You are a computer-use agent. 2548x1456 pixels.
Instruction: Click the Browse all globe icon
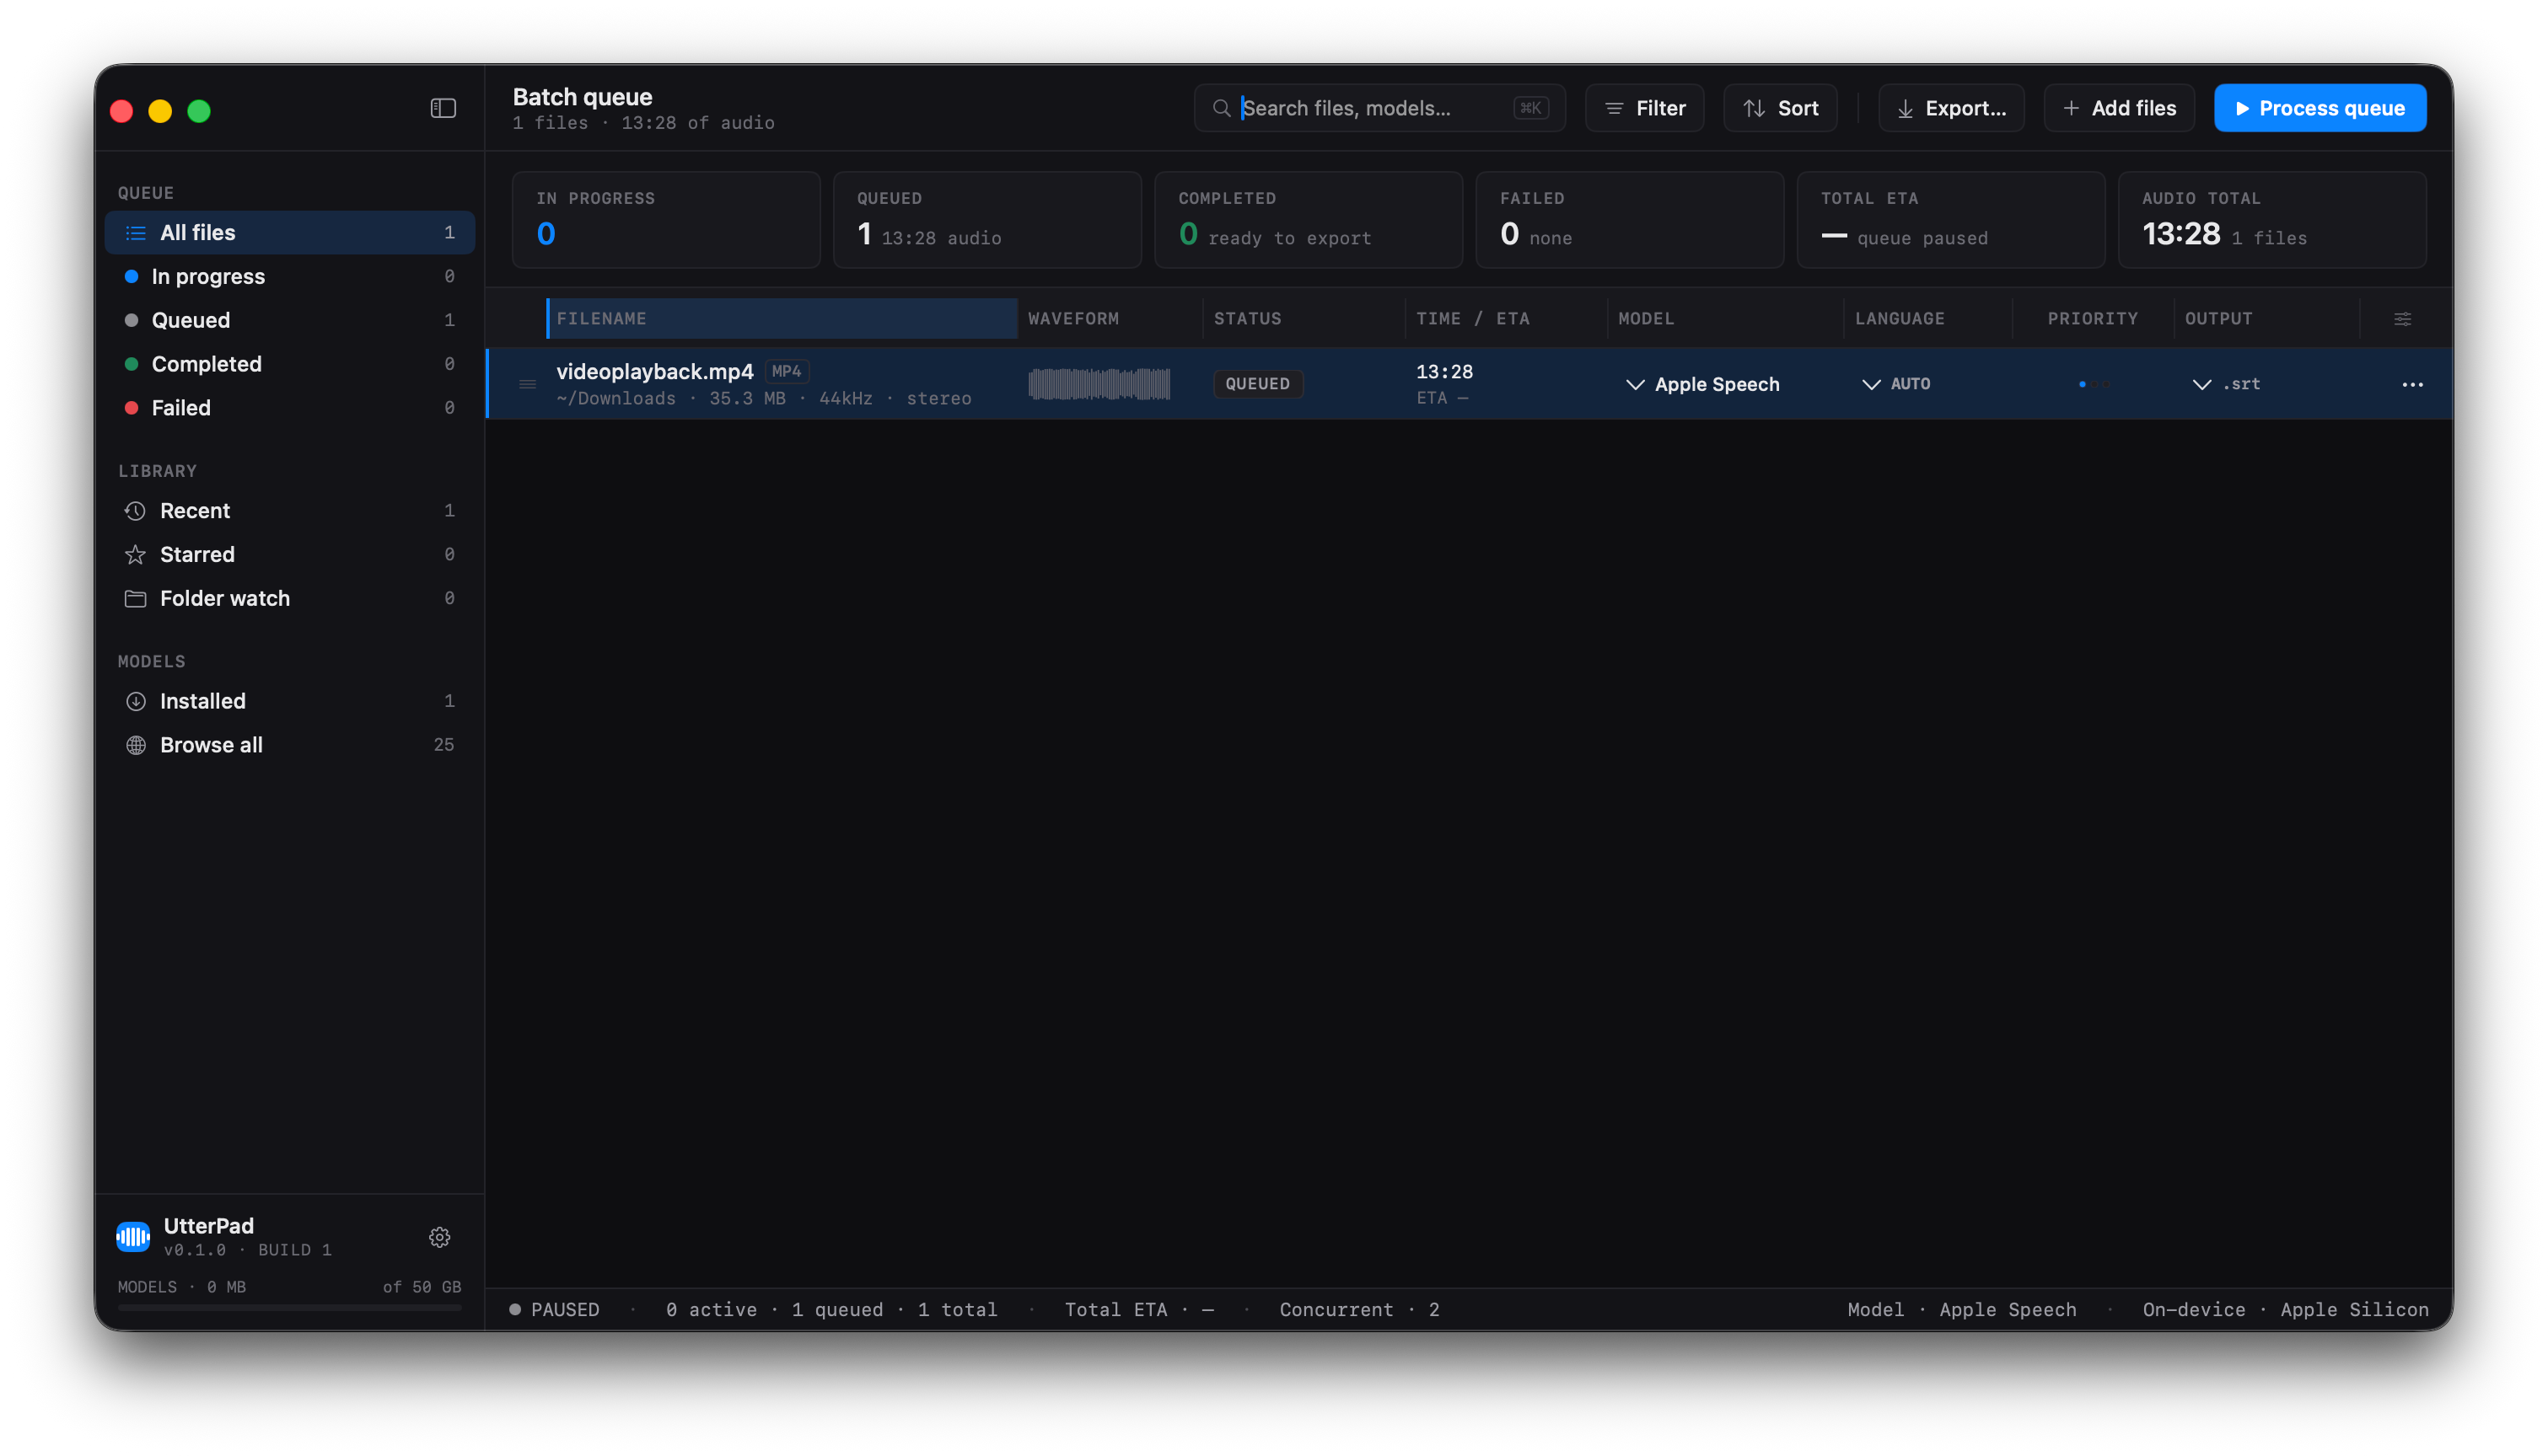[x=135, y=745]
